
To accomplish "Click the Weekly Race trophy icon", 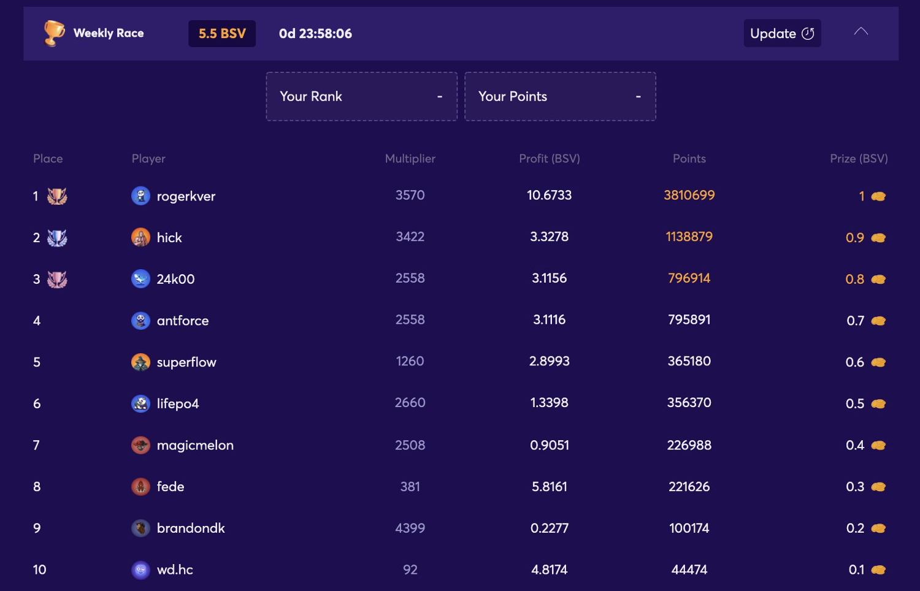I will (x=54, y=33).
